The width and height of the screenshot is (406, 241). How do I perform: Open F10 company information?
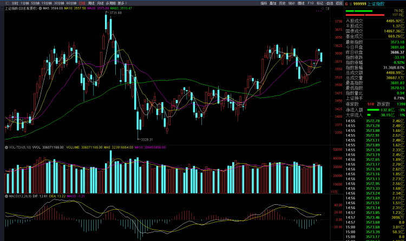point(310,3)
